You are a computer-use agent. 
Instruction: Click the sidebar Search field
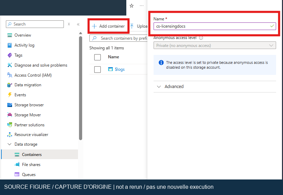(x=35, y=24)
